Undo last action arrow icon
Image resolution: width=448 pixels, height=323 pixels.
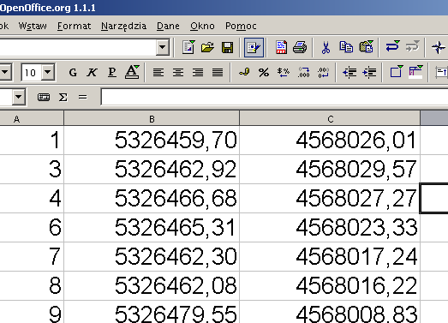pyautogui.click(x=392, y=46)
